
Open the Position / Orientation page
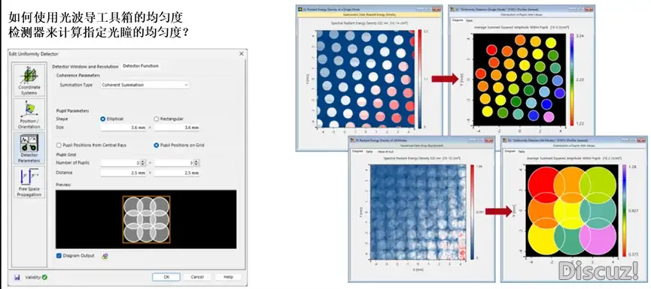click(29, 114)
